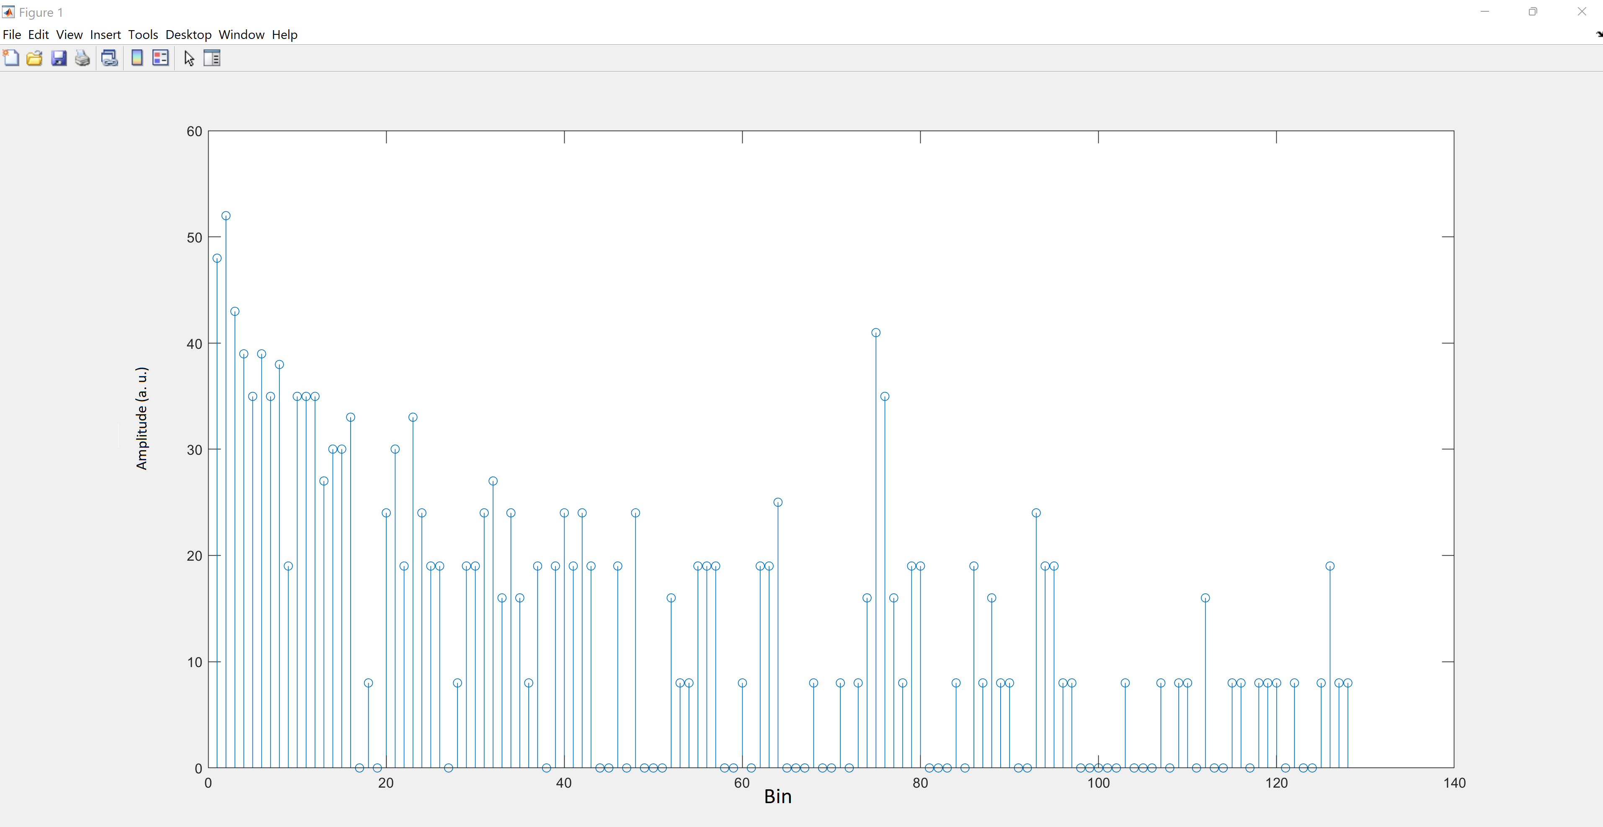
Task: Print the figure using printer icon
Action: point(82,59)
